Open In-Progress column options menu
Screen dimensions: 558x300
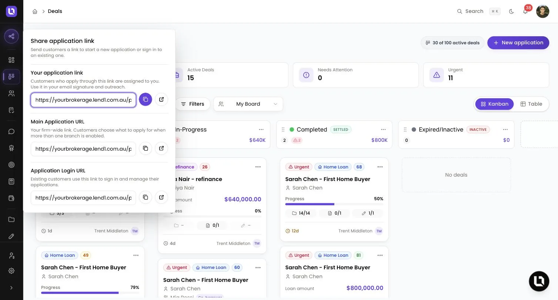click(261, 130)
